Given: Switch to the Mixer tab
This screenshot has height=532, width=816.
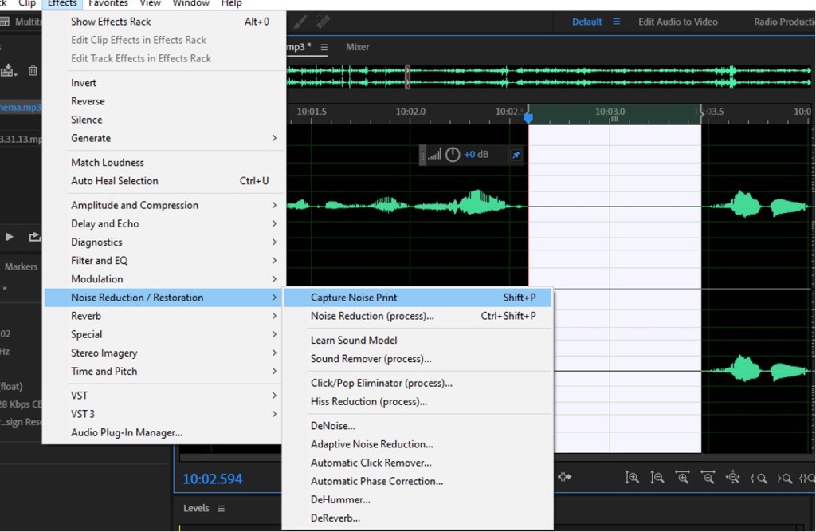Looking at the screenshot, I should [x=357, y=47].
